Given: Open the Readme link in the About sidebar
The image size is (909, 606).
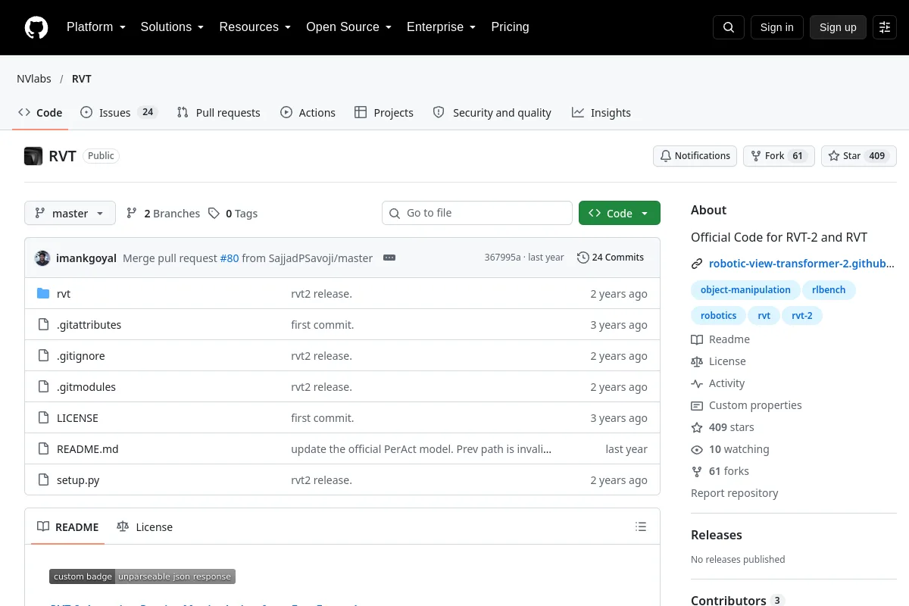Looking at the screenshot, I should 720,339.
